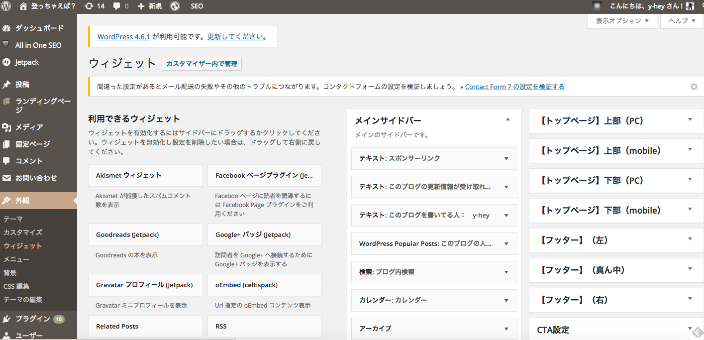Click the All in One SEO shield icon
Viewport: 704px width, 340px height.
pos(6,44)
